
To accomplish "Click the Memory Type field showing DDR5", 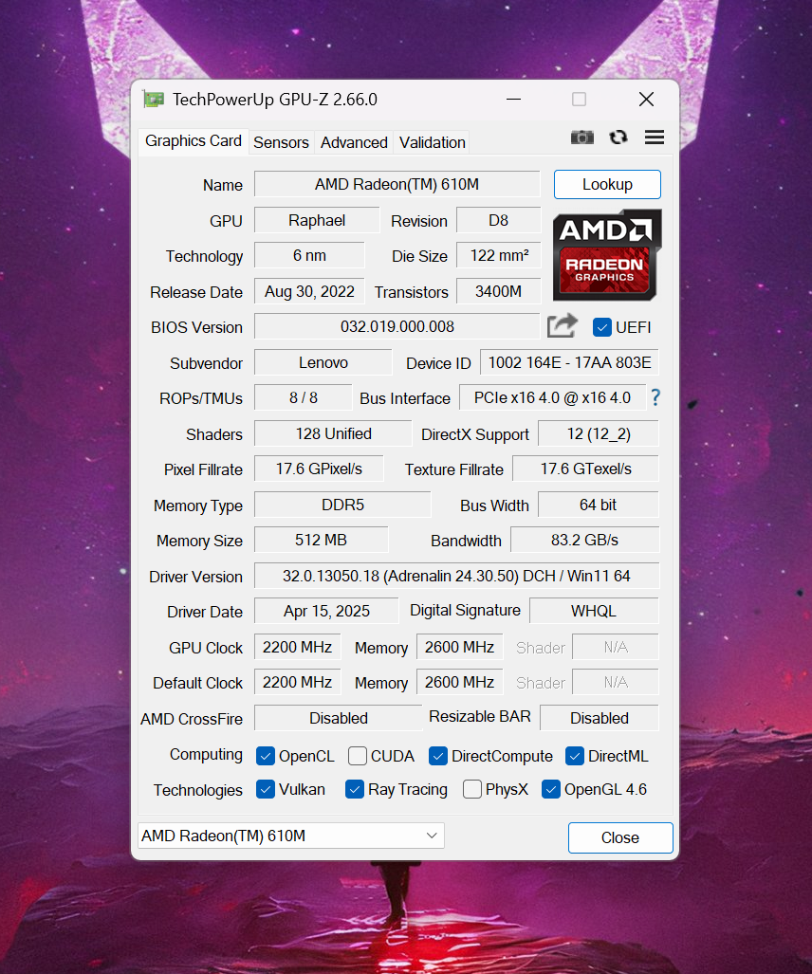I will [342, 505].
